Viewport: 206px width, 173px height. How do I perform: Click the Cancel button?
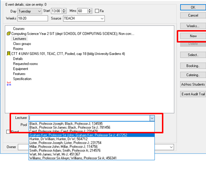(193, 15)
